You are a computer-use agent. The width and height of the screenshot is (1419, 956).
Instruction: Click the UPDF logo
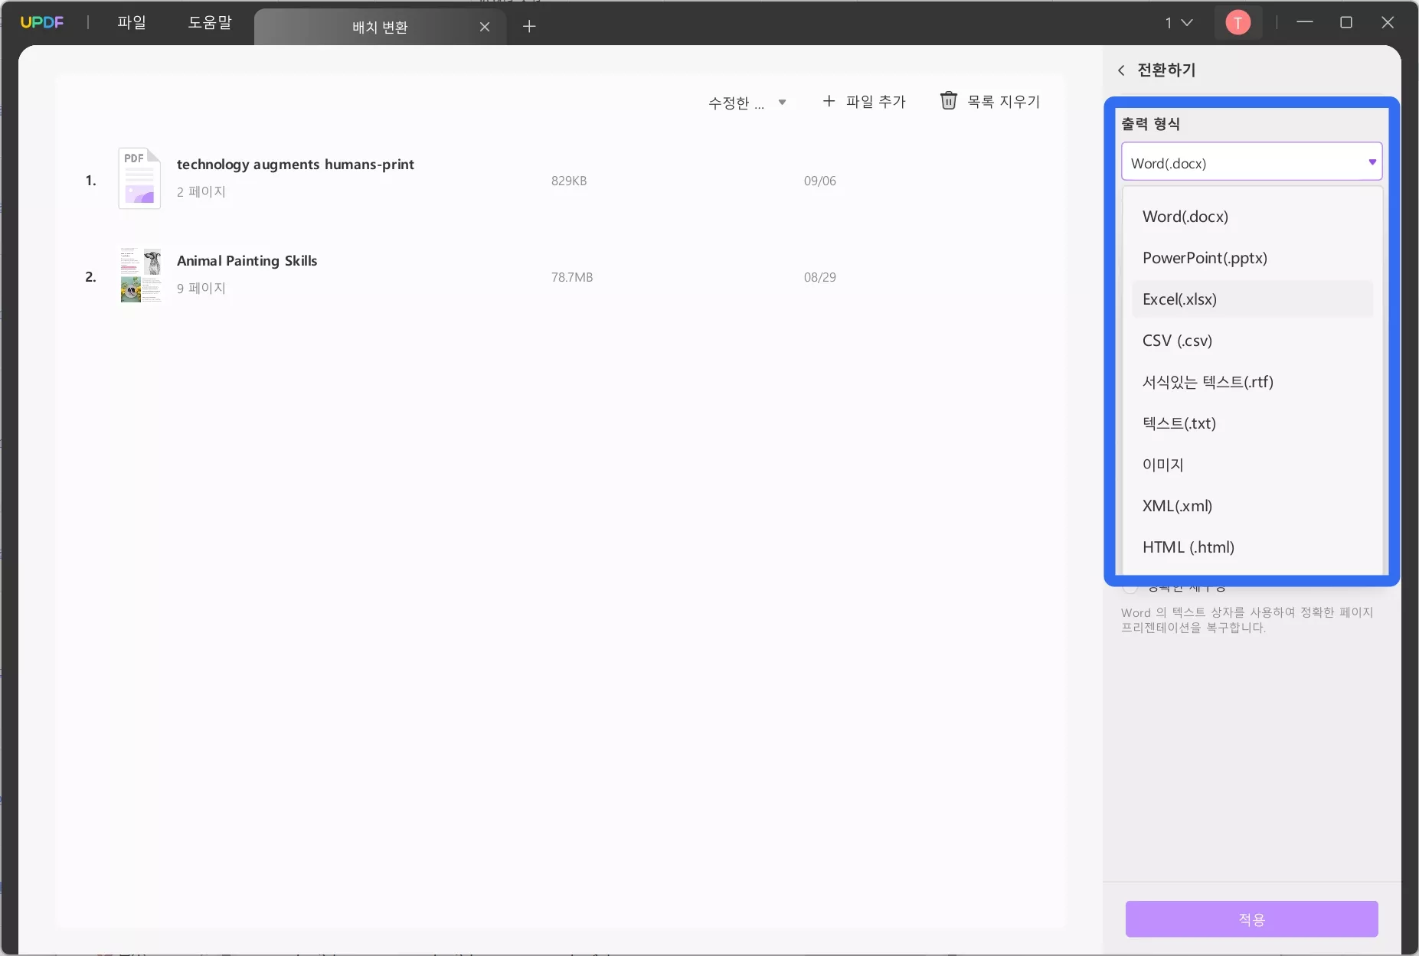pos(42,22)
